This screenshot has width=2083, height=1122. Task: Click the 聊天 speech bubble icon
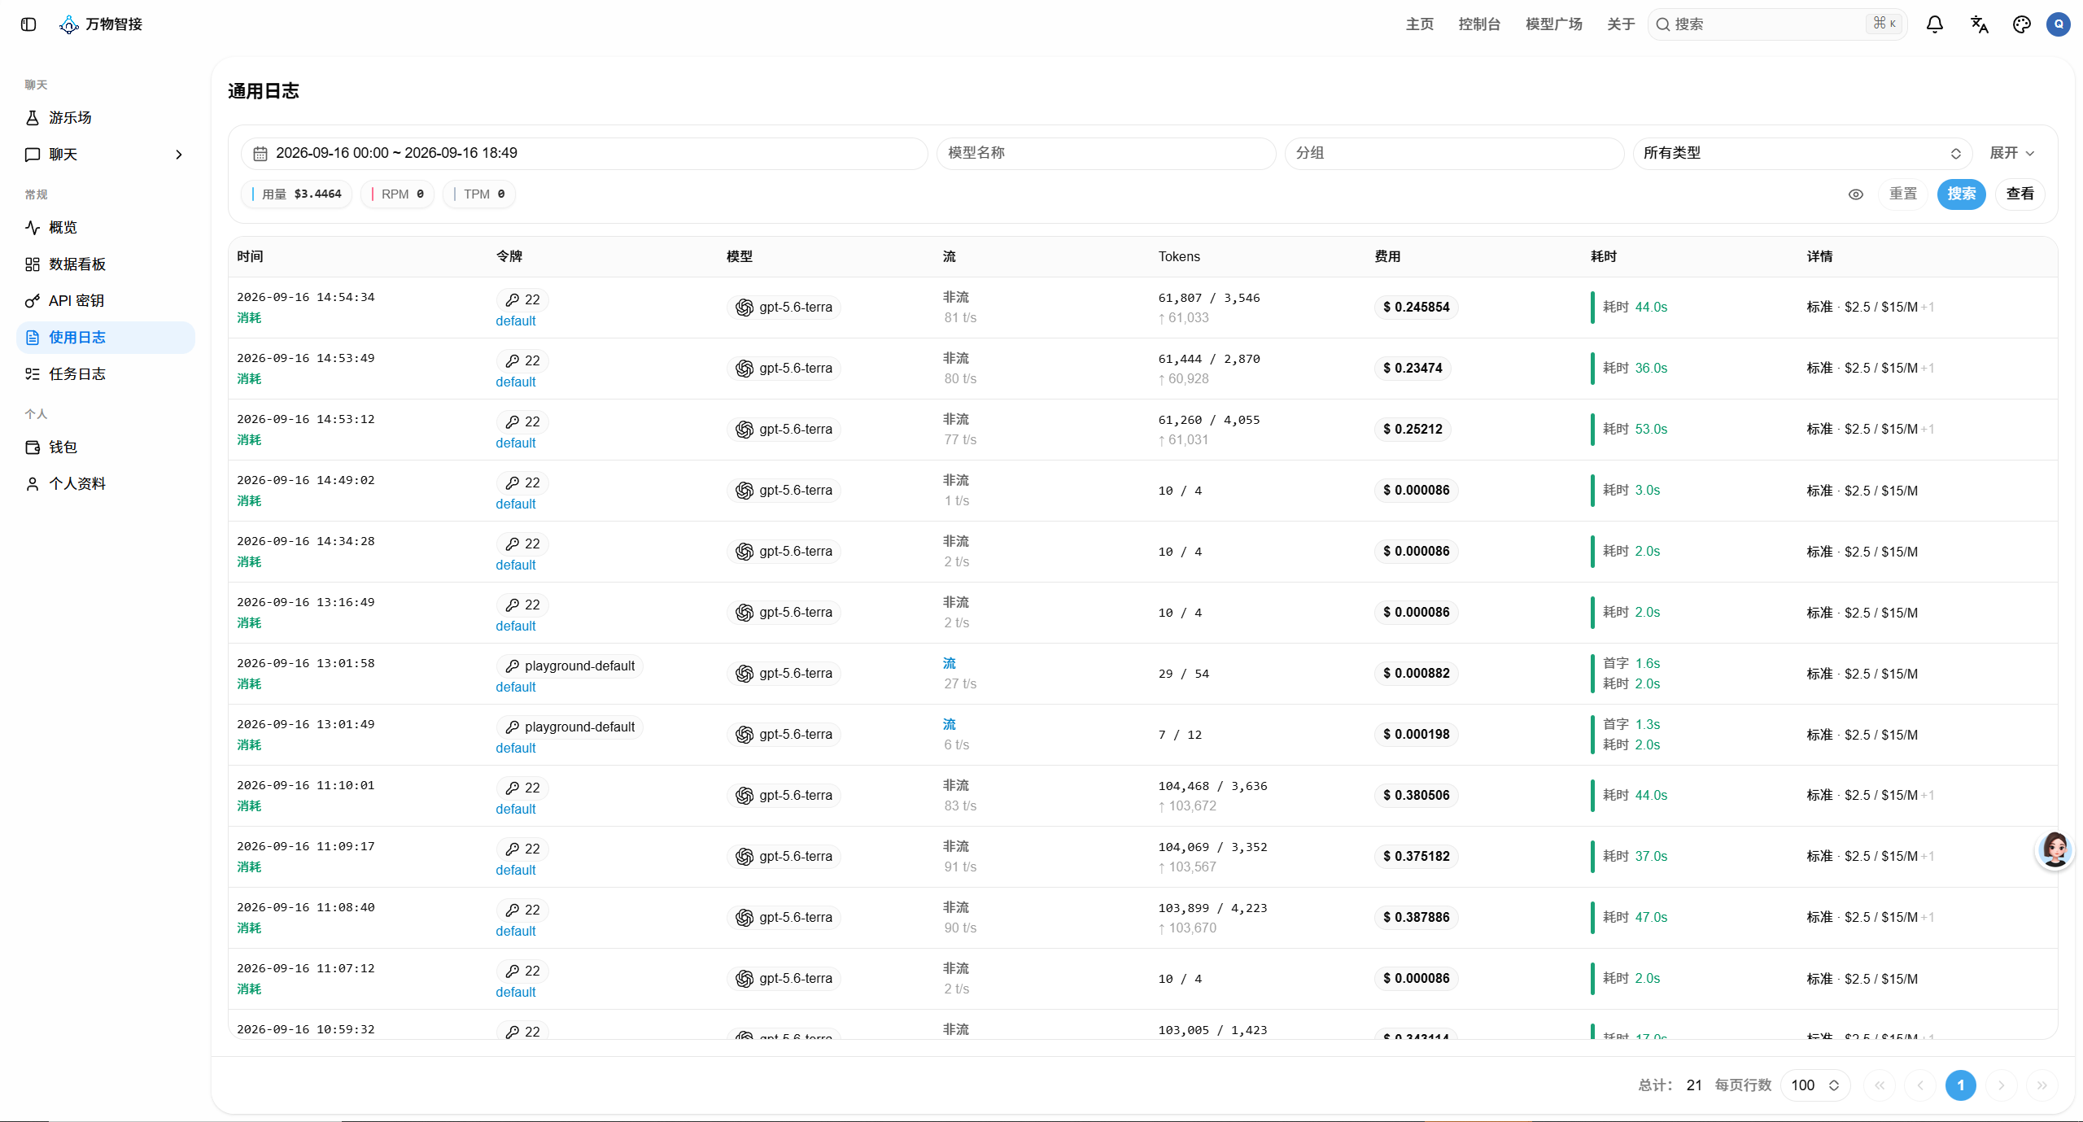33,155
